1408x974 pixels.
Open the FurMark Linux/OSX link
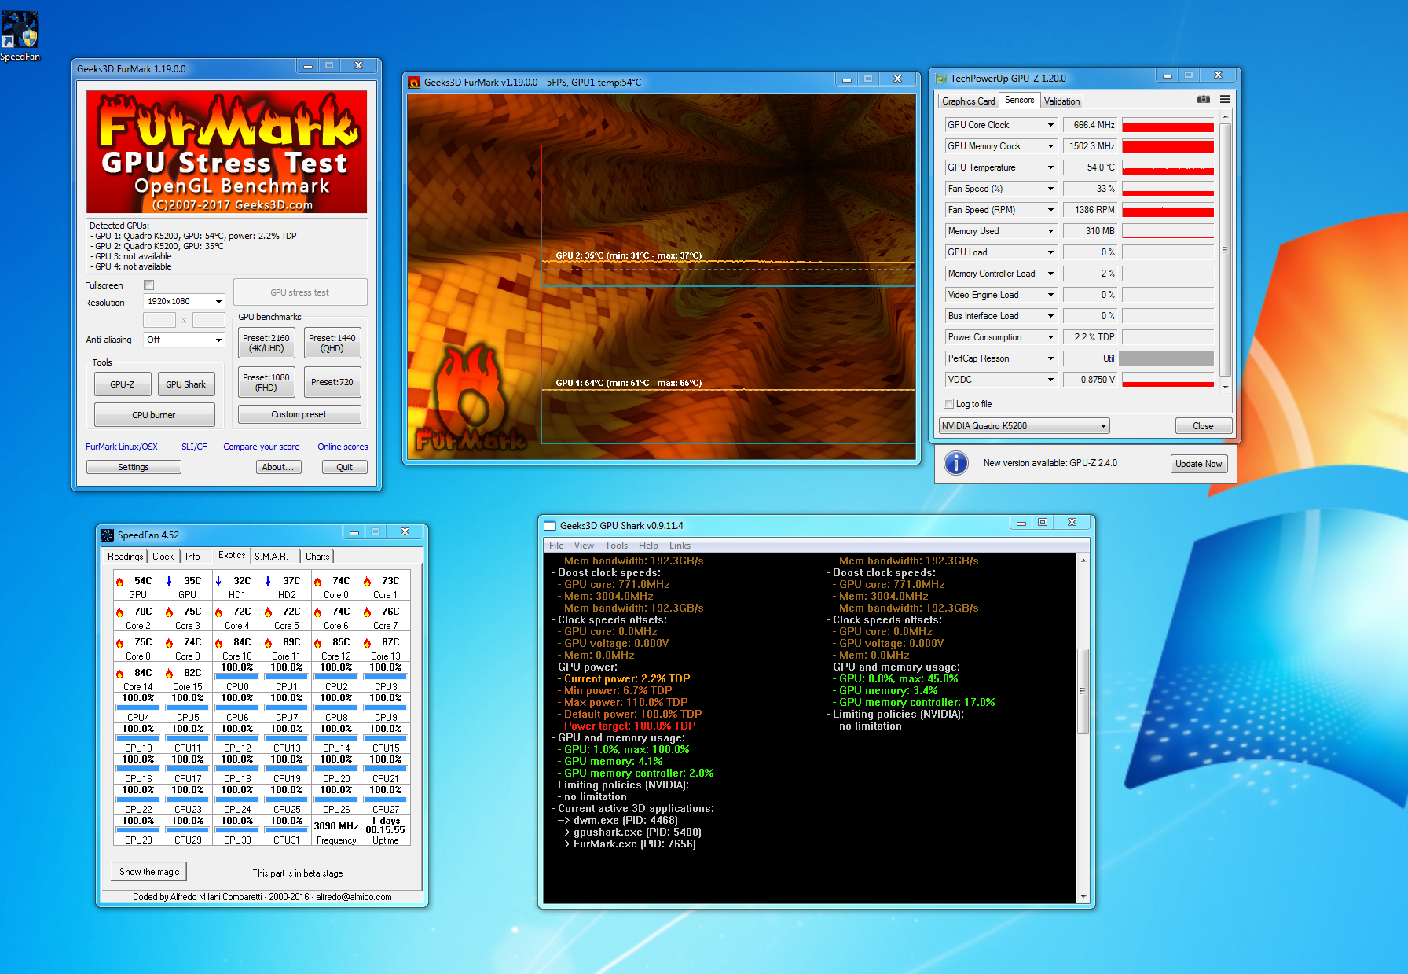(122, 447)
